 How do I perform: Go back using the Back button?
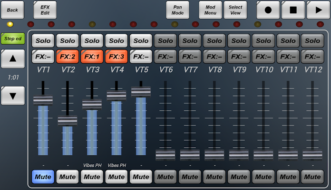[12, 10]
